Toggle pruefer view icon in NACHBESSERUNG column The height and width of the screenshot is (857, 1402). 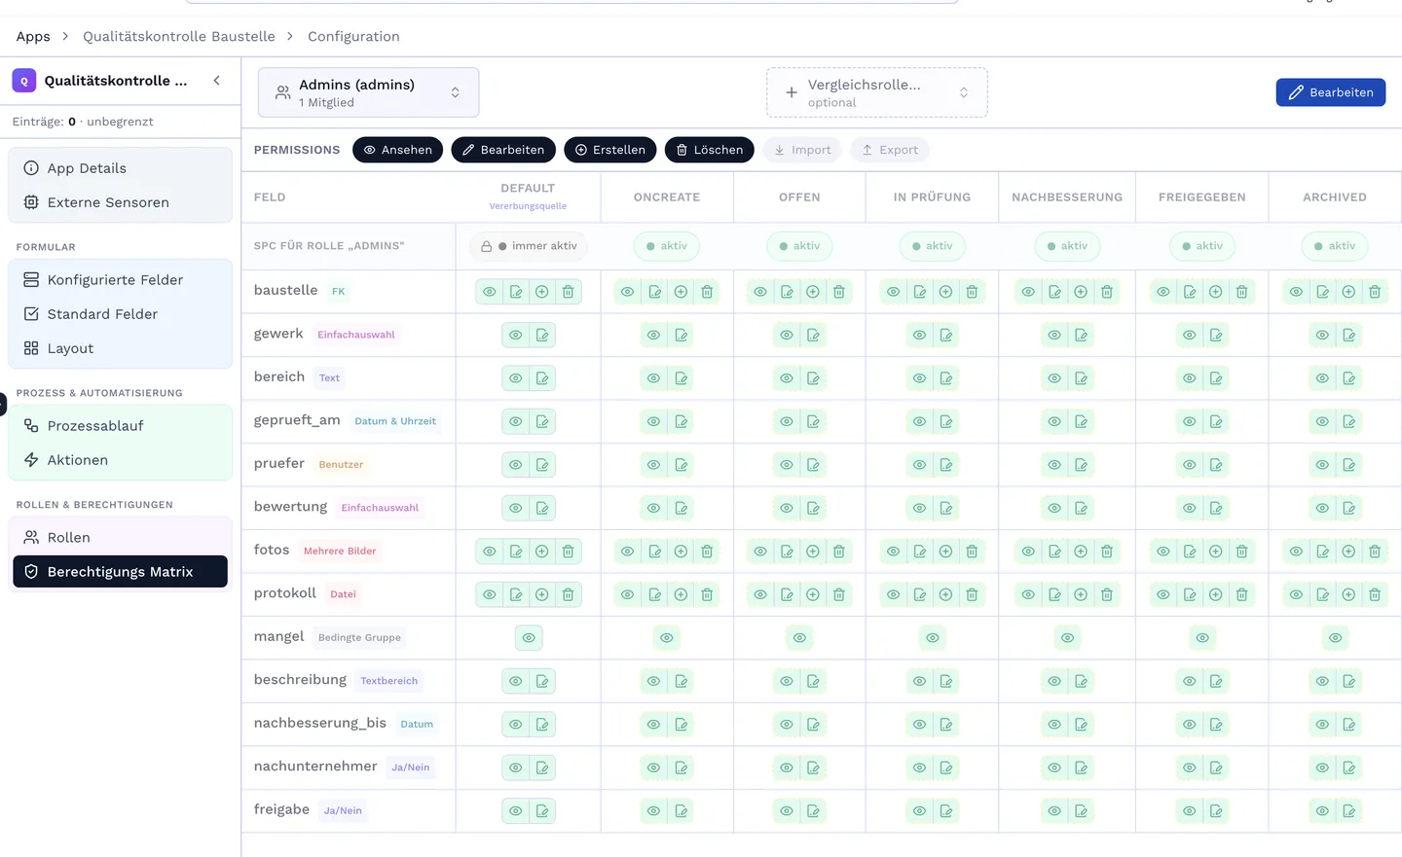click(1054, 465)
